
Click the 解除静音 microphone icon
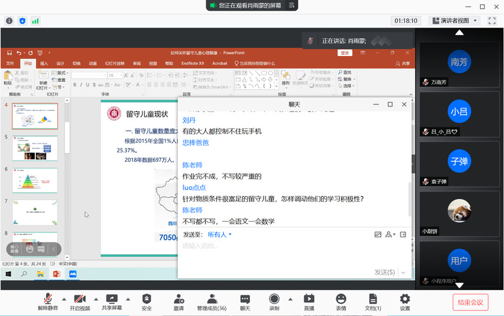[x=47, y=299]
